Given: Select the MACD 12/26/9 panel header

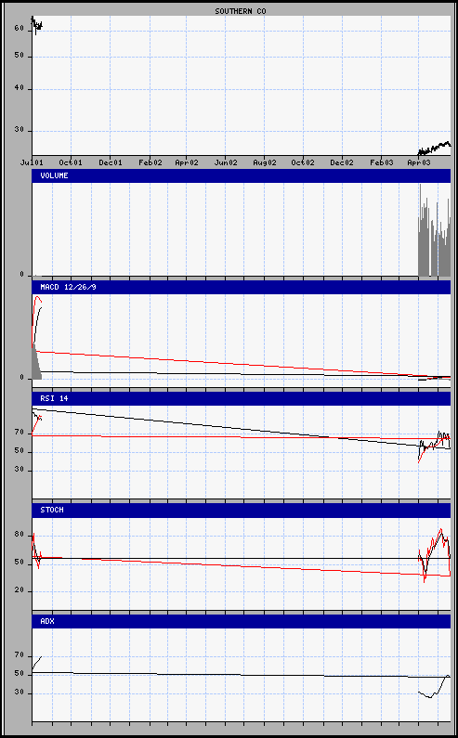Looking at the screenshot, I should (242, 287).
